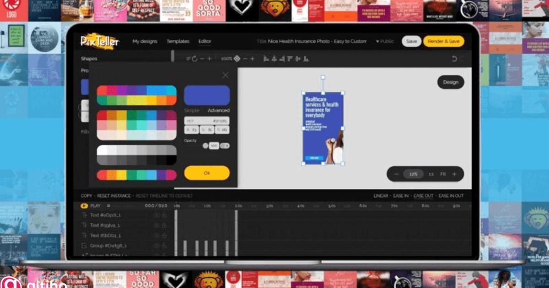The image size is (549, 288).
Task: Align the selection to the bottom edge
Action: click(306, 59)
